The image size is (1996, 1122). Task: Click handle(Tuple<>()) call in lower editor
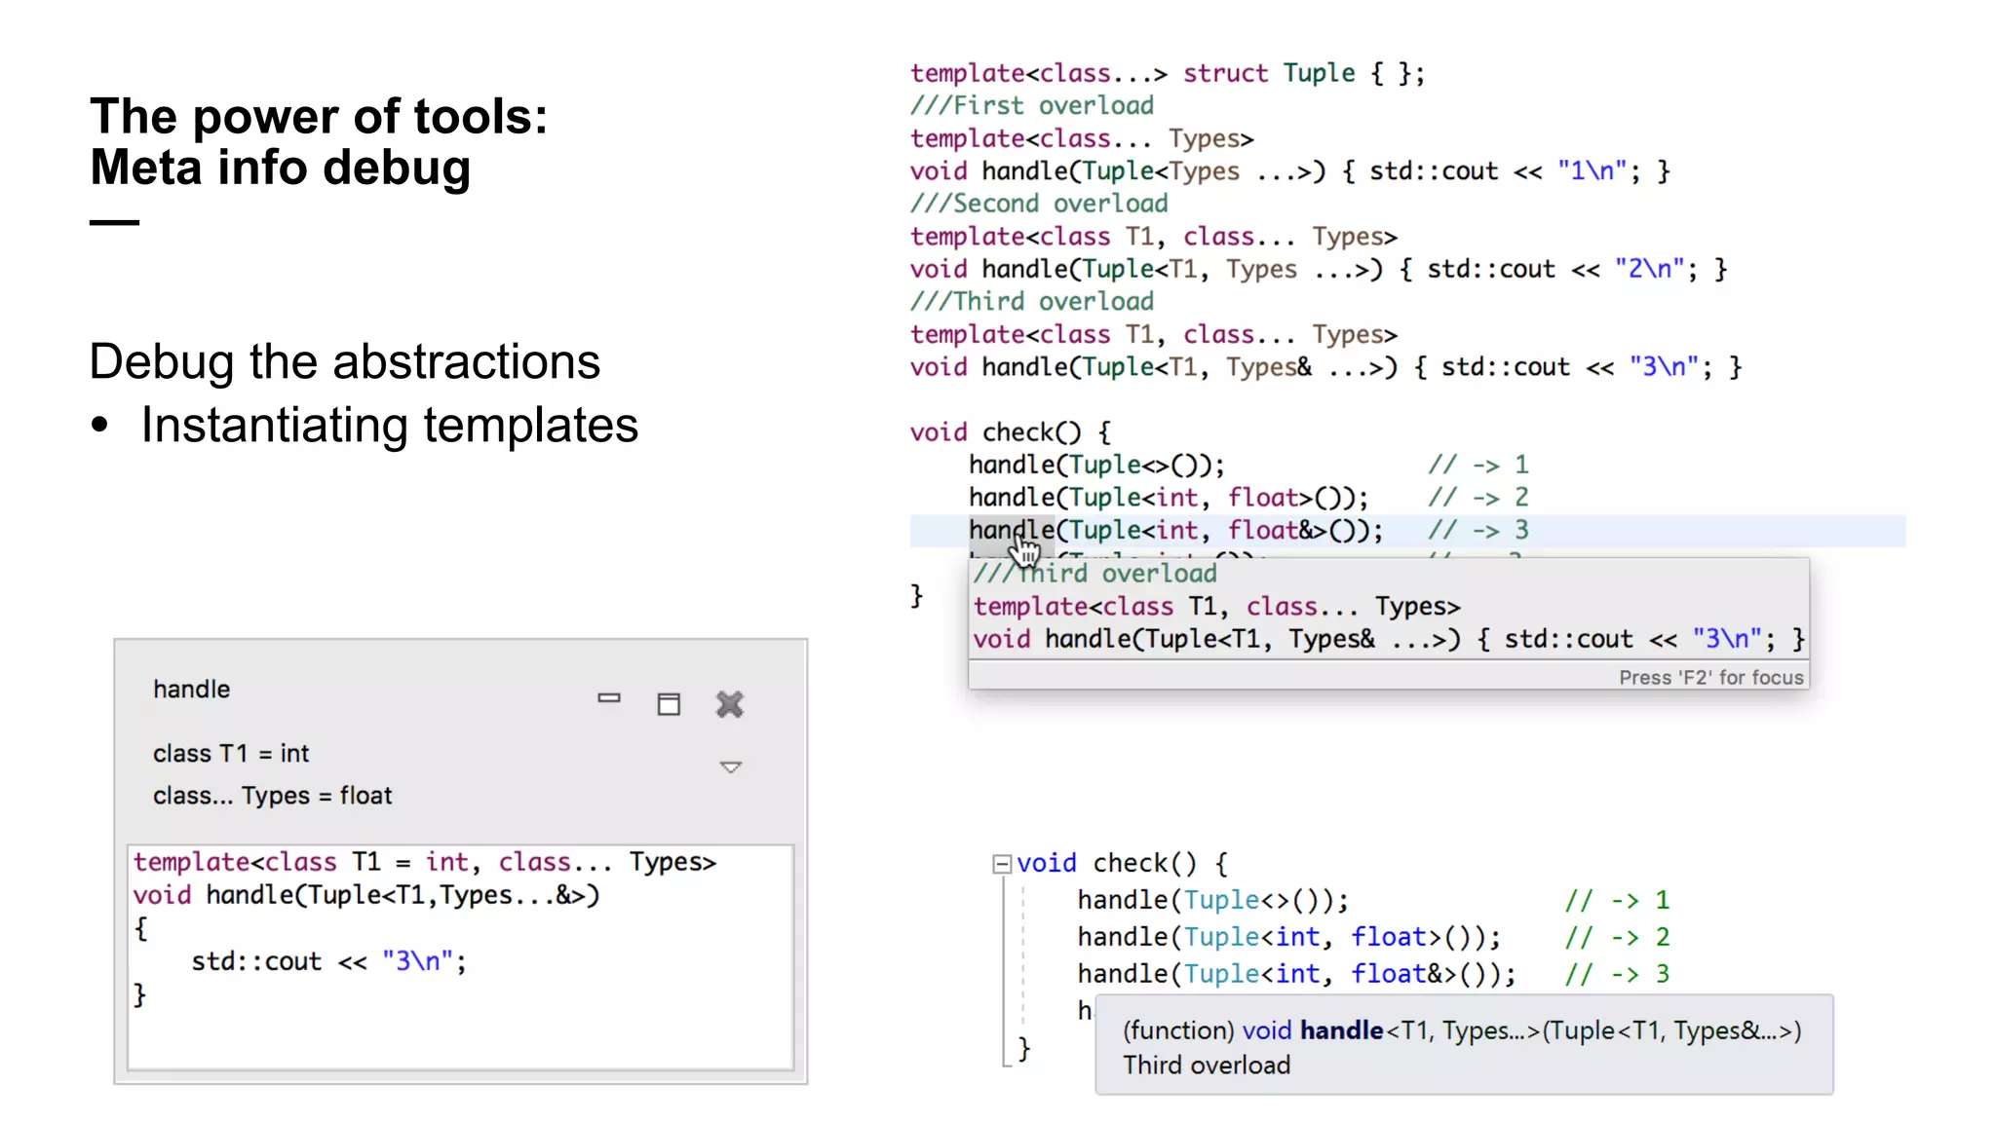click(x=1212, y=901)
